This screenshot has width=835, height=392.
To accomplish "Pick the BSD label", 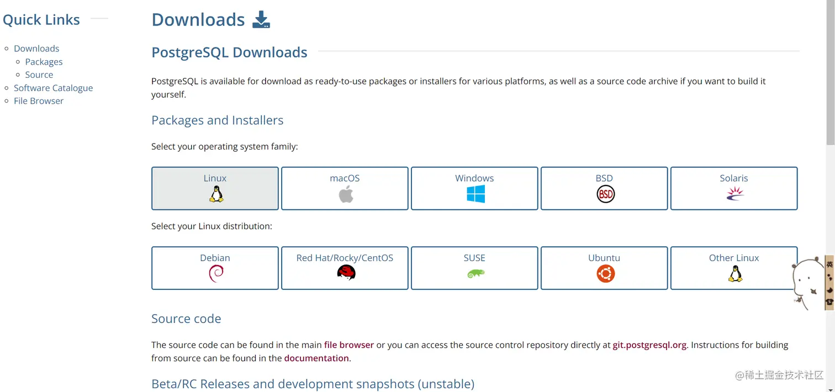I will point(604,178).
